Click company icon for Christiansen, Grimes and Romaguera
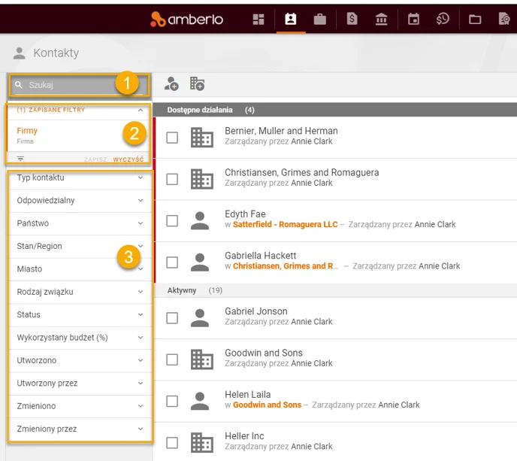The width and height of the screenshot is (517, 461). coord(202,179)
